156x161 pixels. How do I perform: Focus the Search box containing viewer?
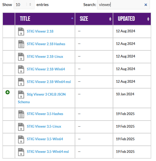[x=121, y=5]
